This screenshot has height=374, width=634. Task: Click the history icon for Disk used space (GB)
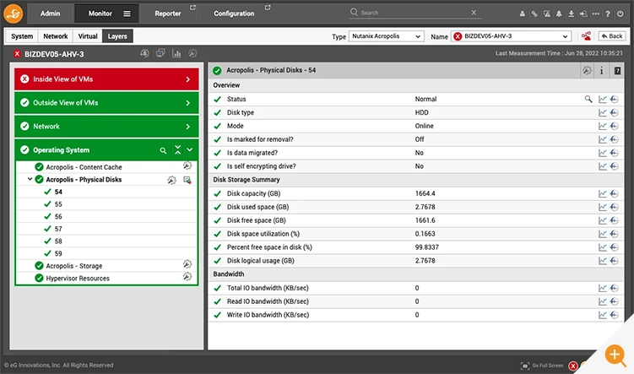pyautogui.click(x=615, y=207)
